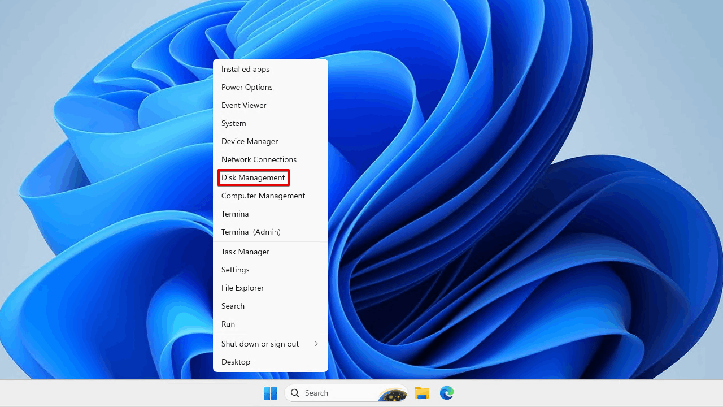The width and height of the screenshot is (723, 407).
Task: Open Network Connections
Action: (x=259, y=159)
